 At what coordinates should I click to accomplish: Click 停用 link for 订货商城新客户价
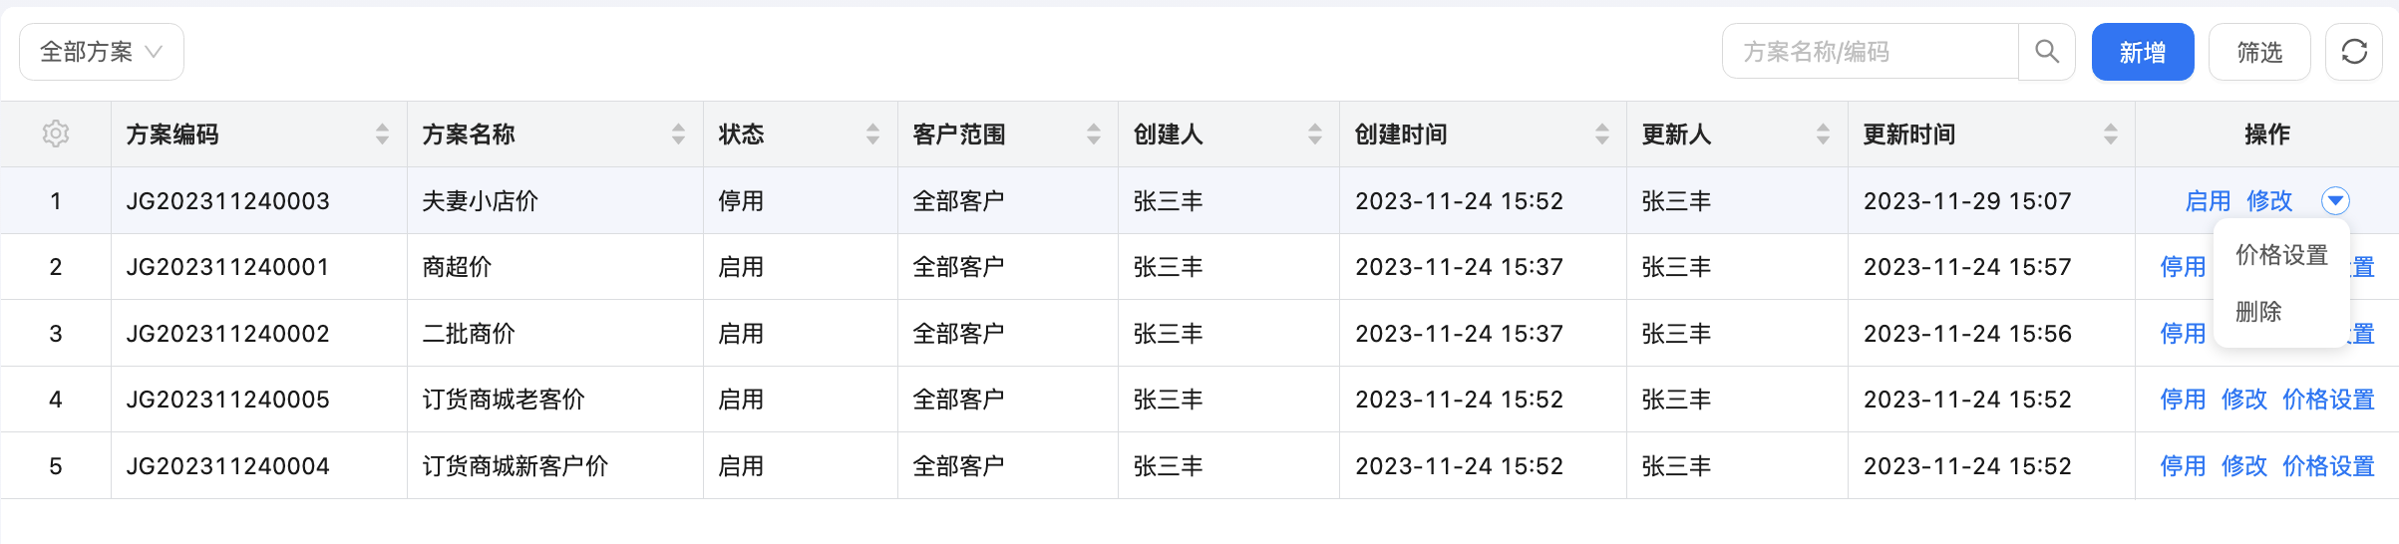[x=2183, y=466]
